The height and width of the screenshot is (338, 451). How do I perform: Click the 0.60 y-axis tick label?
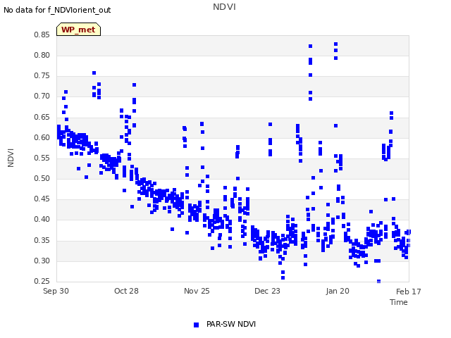pyautogui.click(x=42, y=137)
